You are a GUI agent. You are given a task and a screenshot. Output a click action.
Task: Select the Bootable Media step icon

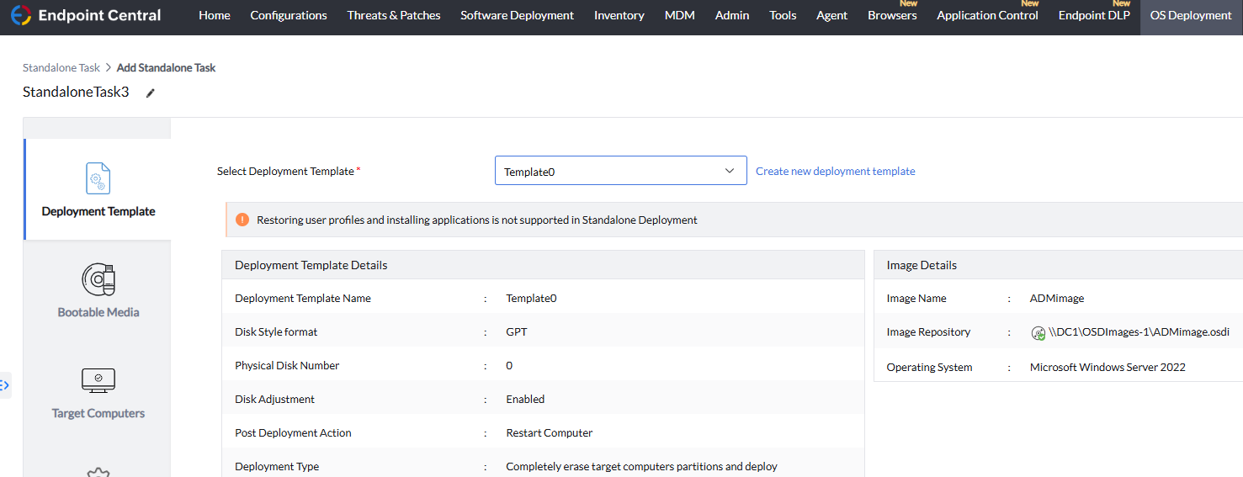click(x=98, y=278)
